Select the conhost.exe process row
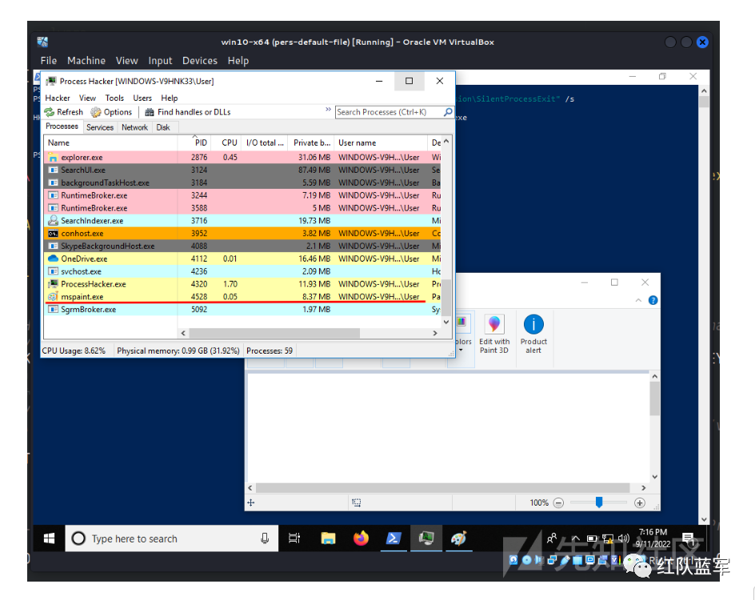This screenshot has height=600, width=755. tap(242, 234)
